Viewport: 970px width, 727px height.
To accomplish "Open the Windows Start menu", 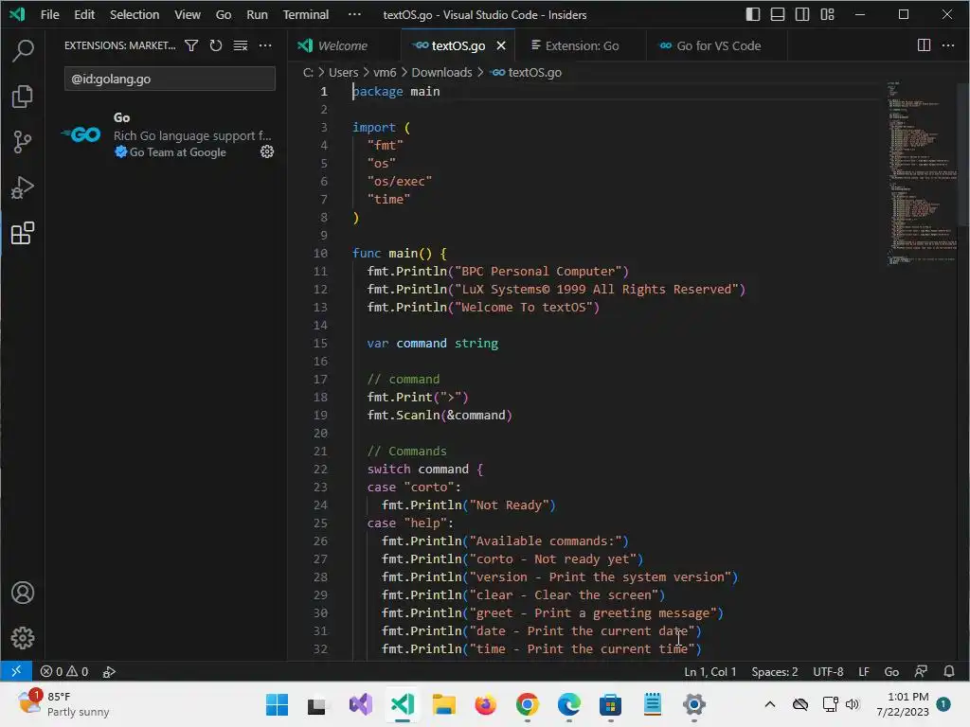I will click(277, 704).
